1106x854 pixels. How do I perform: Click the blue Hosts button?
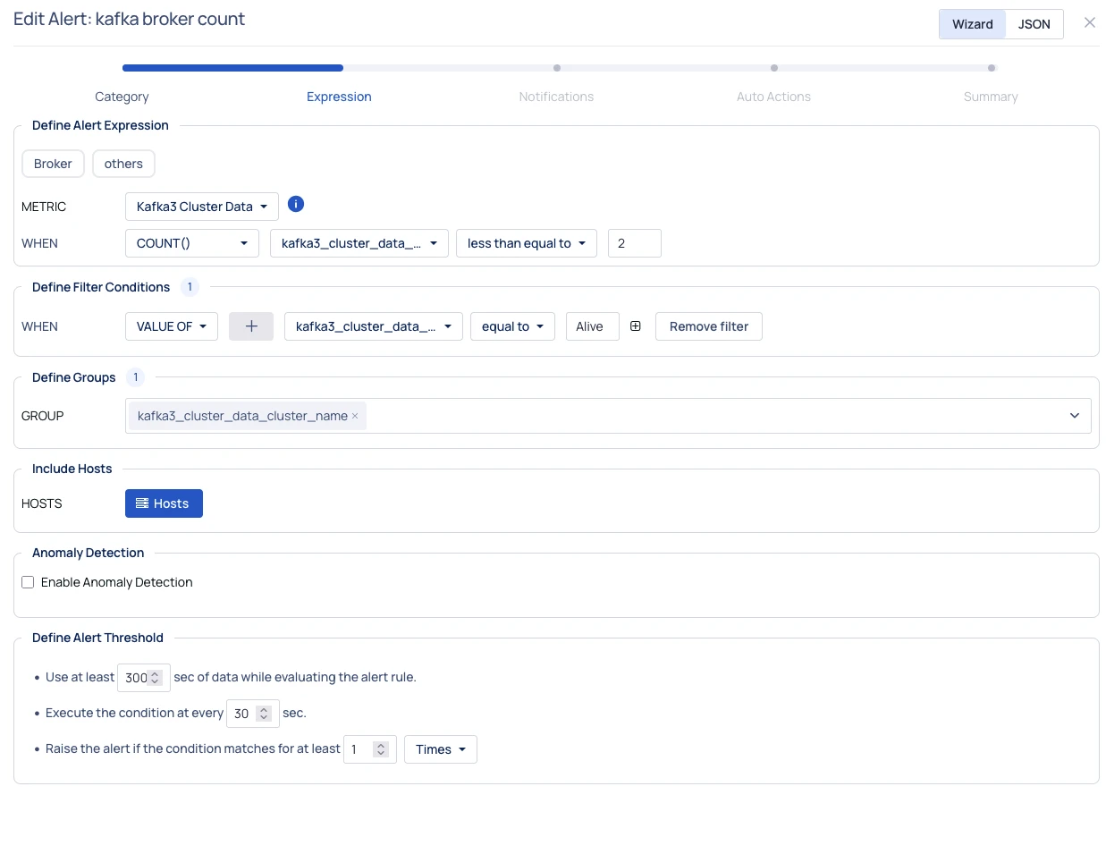pyautogui.click(x=164, y=503)
